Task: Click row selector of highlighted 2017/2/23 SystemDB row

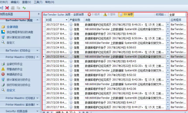Action: (x=44, y=57)
